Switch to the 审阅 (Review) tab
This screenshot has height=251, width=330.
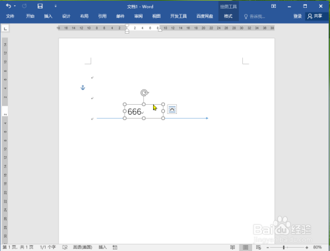click(x=139, y=16)
